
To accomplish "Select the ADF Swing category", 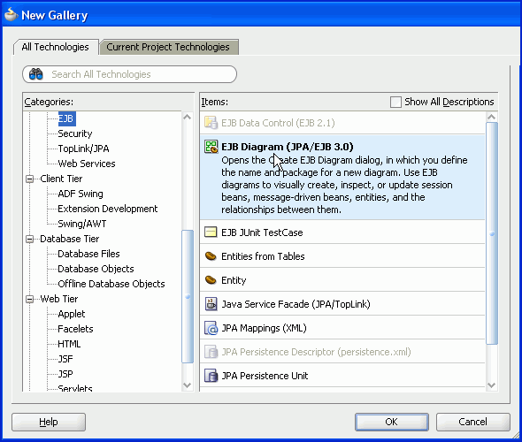I will click(x=81, y=194).
